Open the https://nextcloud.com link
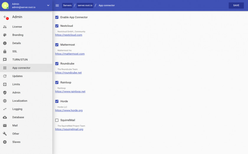This screenshot has width=248, height=154. click(x=68, y=35)
